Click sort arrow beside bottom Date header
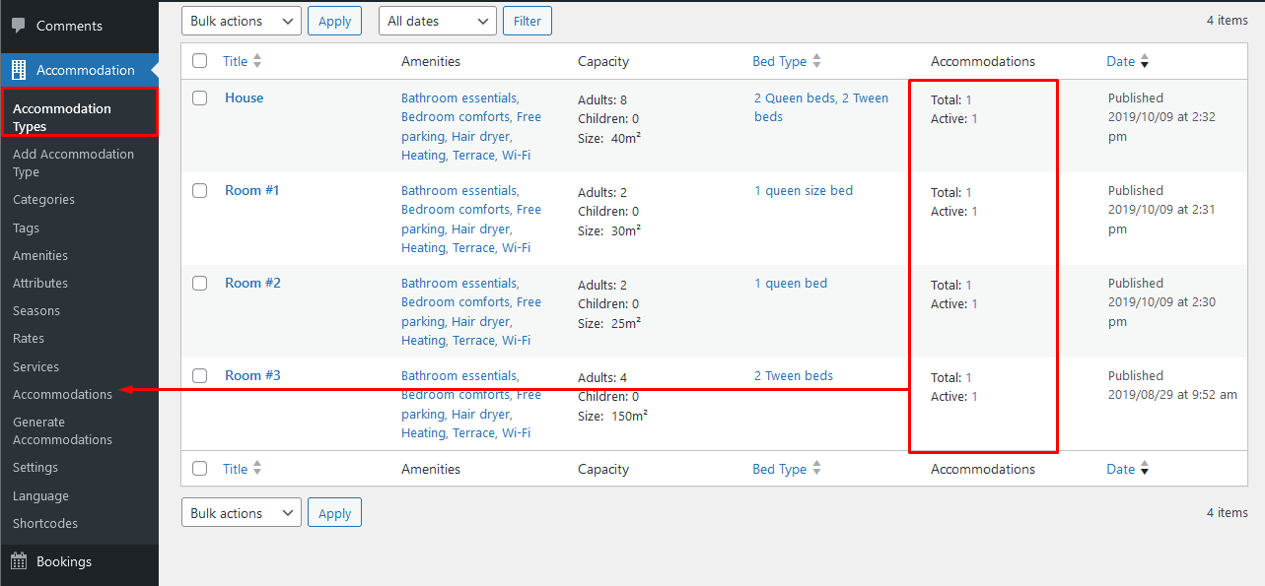 (1145, 470)
